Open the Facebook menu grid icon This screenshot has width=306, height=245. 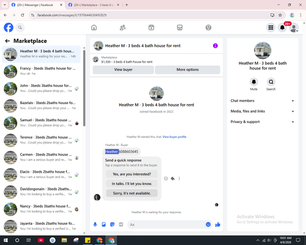click(x=271, y=28)
